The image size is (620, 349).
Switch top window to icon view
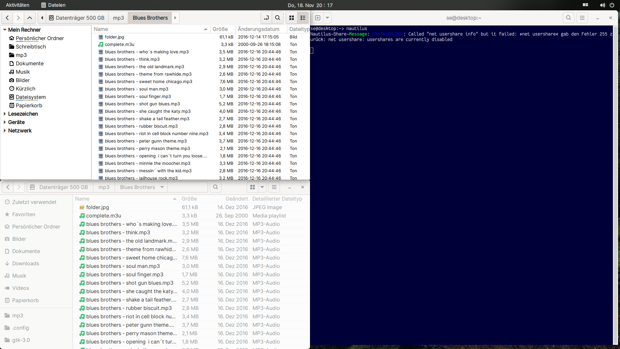pyautogui.click(x=292, y=18)
